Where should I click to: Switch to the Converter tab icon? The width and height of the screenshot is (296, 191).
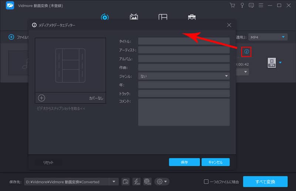105,17
